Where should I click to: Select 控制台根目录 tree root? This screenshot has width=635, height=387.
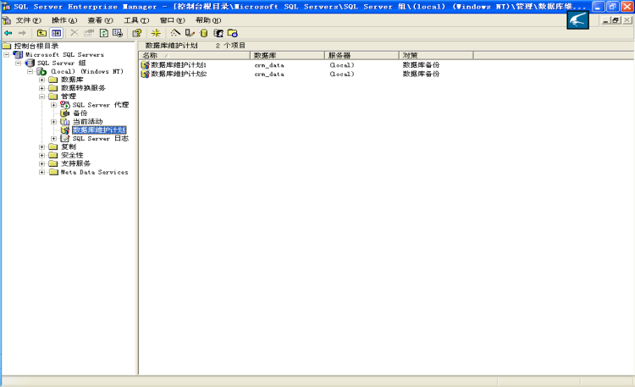click(36, 46)
